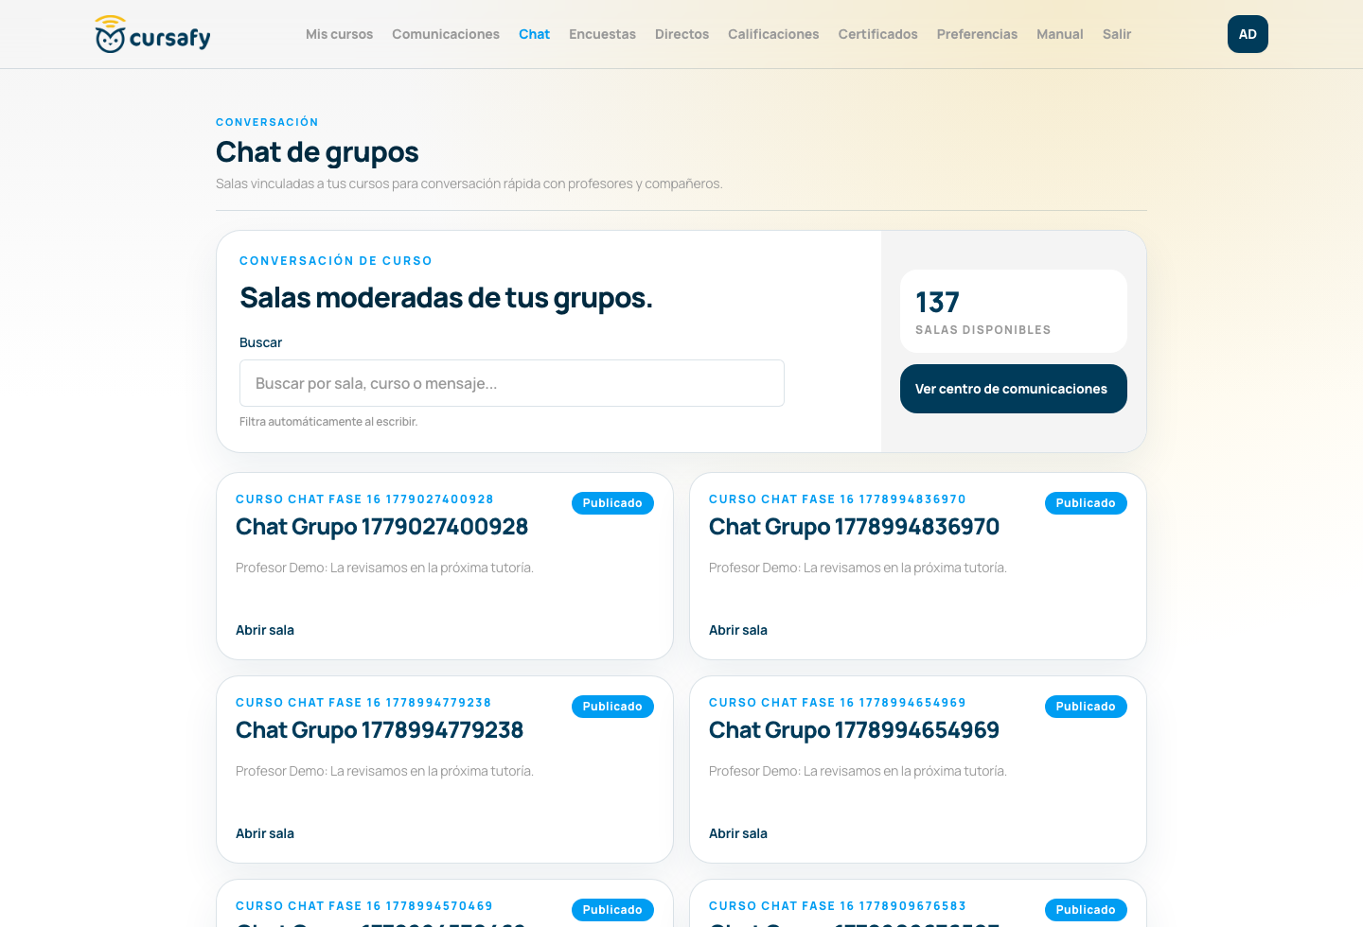This screenshot has height=927, width=1363.
Task: Select the Chat Grupo 1778994779238 title
Action: click(x=380, y=730)
